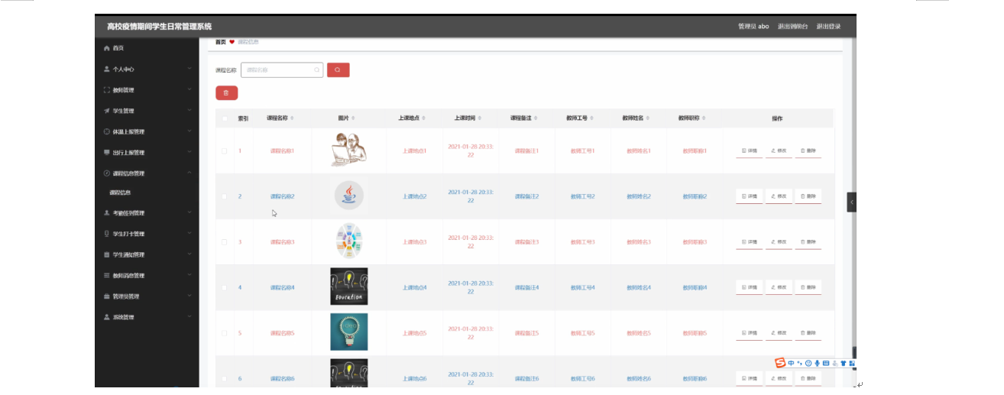This screenshot has width=1004, height=395.
Task: Click the smiley emoji icon in IME bar
Action: [x=808, y=363]
